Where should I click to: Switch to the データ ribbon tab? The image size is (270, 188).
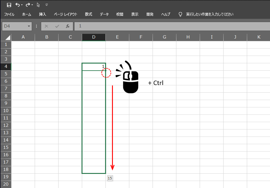[x=104, y=14]
